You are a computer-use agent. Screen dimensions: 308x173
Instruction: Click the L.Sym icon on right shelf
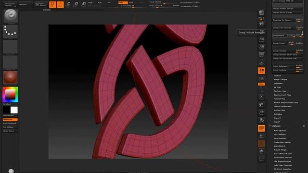coord(261,79)
